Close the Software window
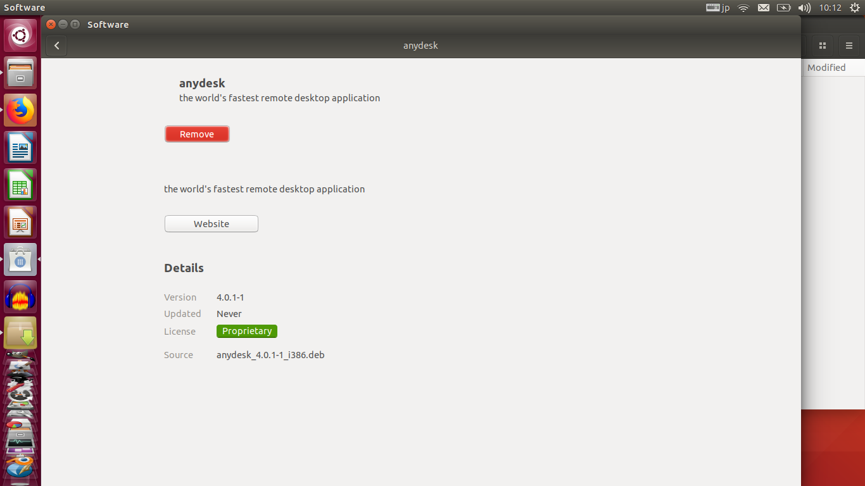Screen dimensions: 865x486 (51, 25)
